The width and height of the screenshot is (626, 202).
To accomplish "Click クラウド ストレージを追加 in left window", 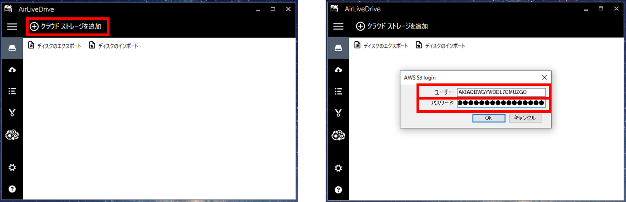I will pos(66,26).
